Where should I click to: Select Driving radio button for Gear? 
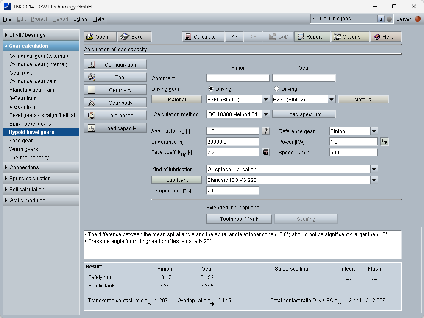point(277,89)
